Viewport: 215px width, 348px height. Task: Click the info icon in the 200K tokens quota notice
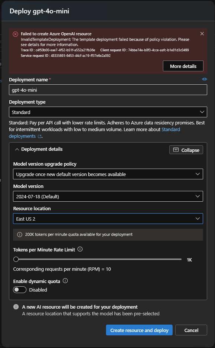[20, 235]
